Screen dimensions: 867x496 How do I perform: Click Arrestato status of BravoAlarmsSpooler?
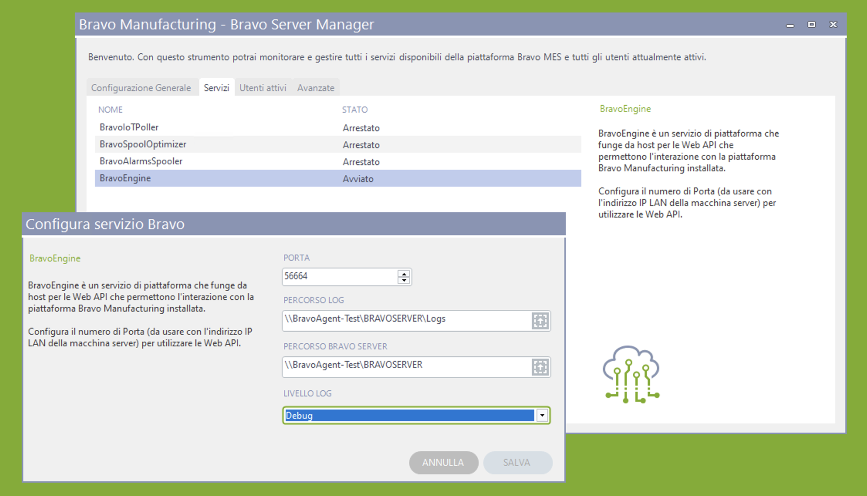click(x=361, y=162)
